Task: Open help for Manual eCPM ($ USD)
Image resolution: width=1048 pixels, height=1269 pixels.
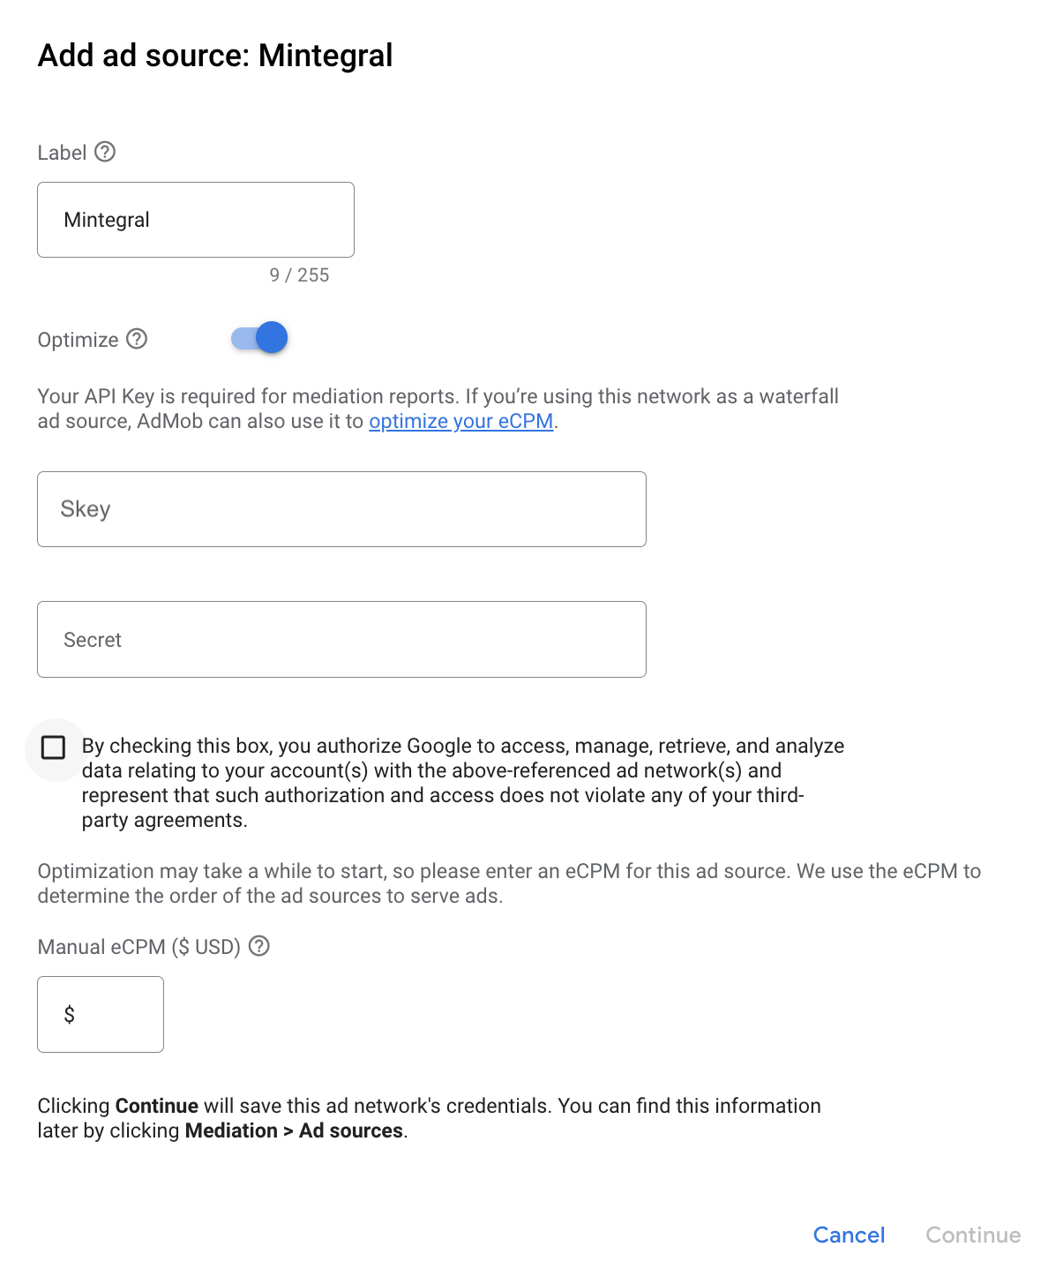Action: click(x=259, y=947)
